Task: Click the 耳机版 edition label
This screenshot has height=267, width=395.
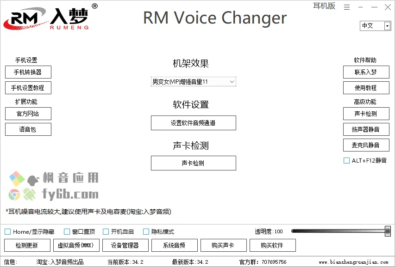Action: click(324, 6)
